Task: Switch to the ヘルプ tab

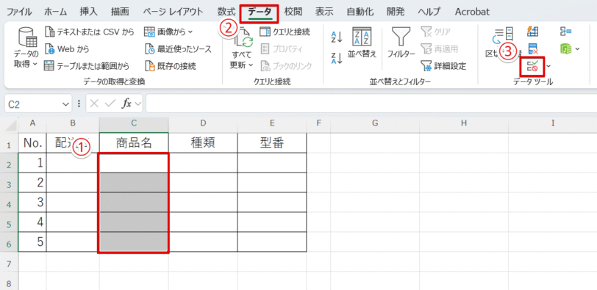Action: tap(429, 12)
